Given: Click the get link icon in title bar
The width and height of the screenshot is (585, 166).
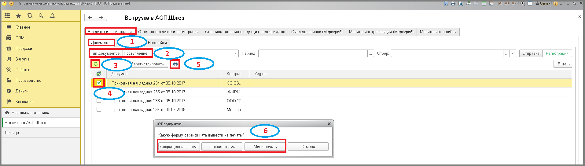Looking at the screenshot, I should tap(469, 3).
